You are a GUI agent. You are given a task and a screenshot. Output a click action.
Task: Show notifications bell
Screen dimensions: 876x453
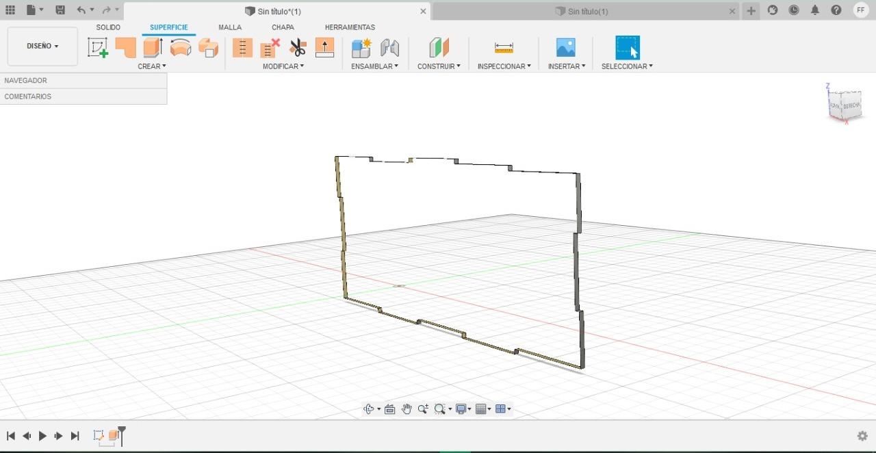[x=815, y=10]
